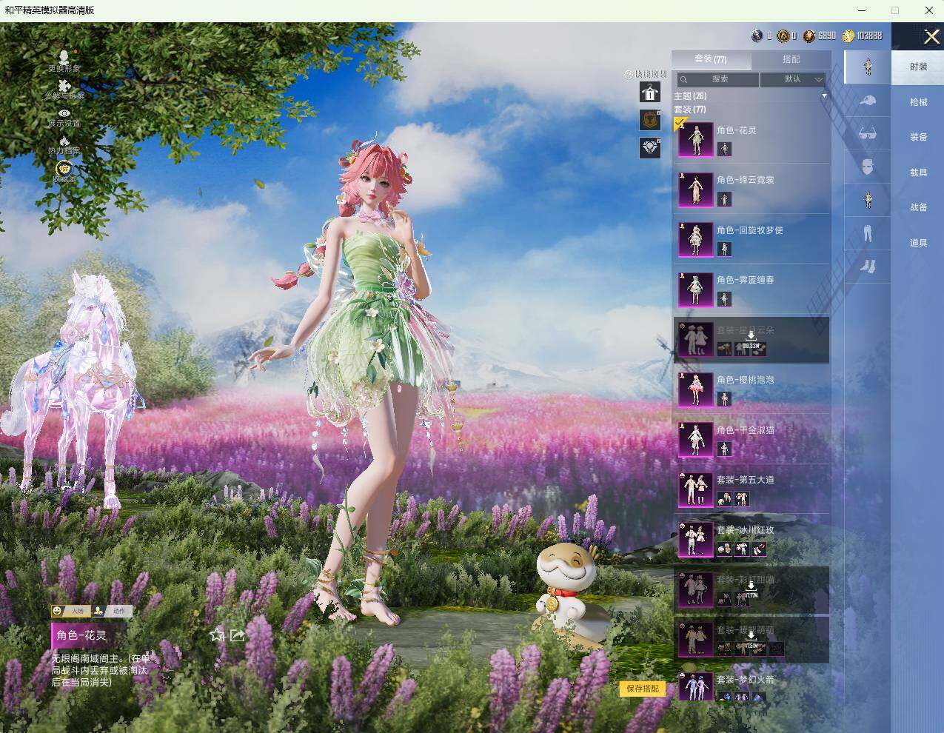
Task: Switch to the 装备 tab
Action: [x=918, y=137]
